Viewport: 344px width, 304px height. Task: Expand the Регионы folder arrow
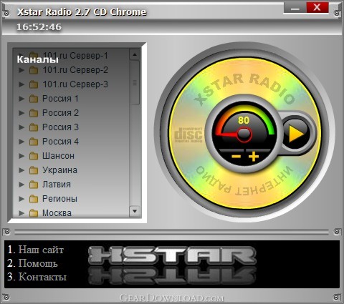[x=21, y=199]
